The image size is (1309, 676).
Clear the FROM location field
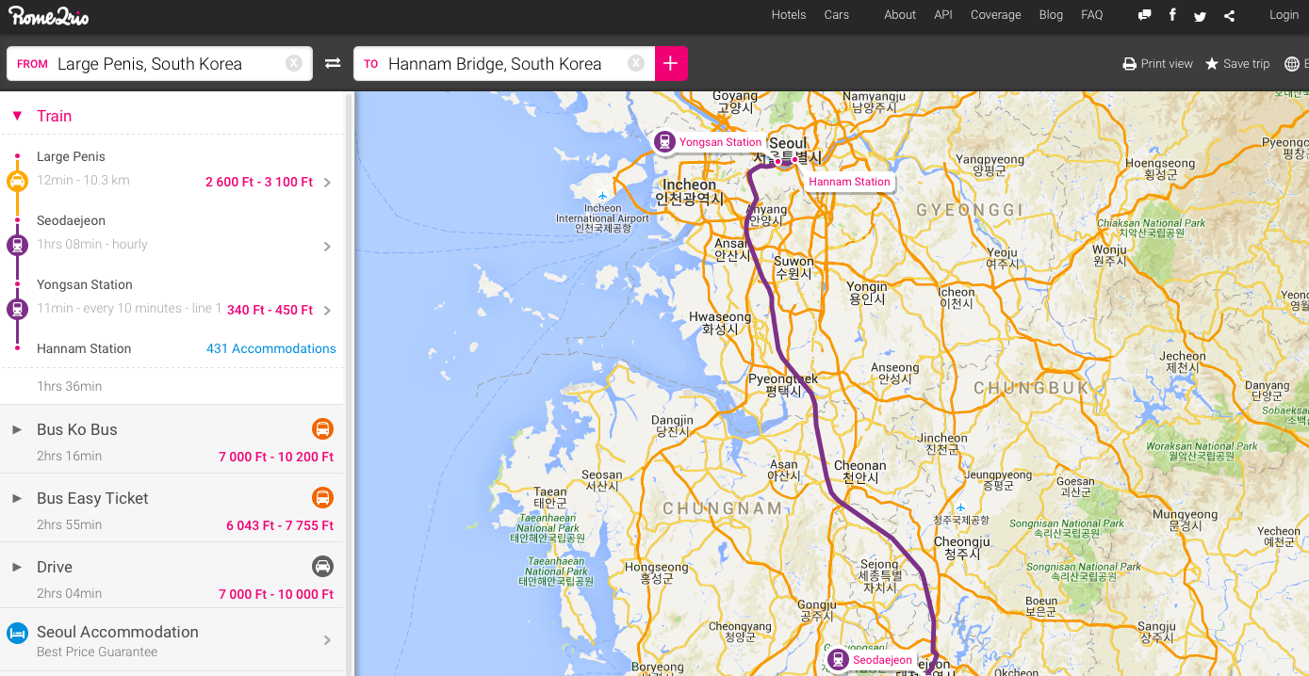(294, 63)
